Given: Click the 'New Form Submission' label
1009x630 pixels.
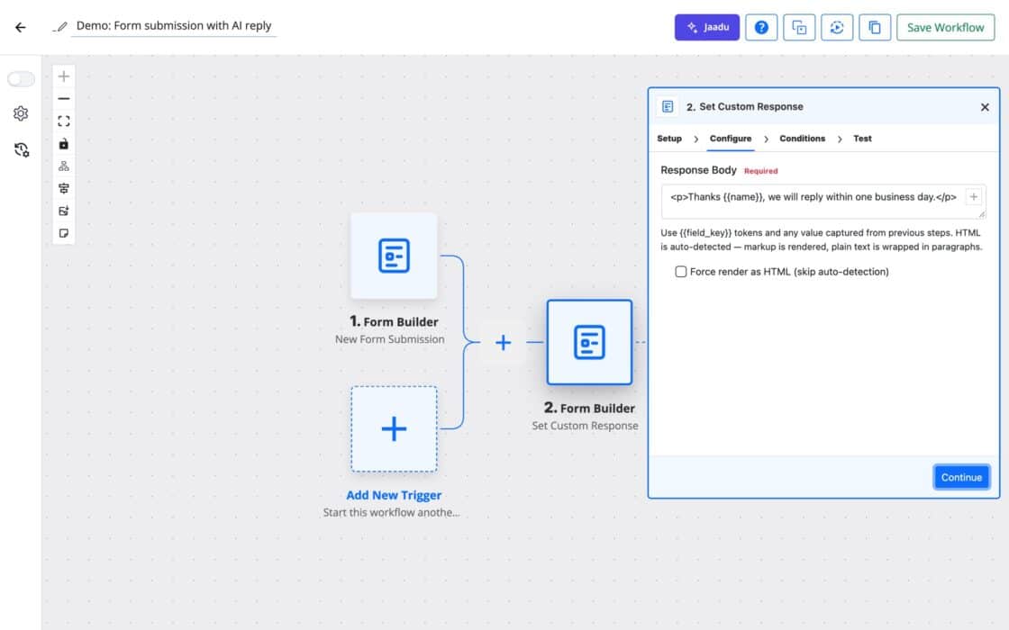Looking at the screenshot, I should 389,338.
